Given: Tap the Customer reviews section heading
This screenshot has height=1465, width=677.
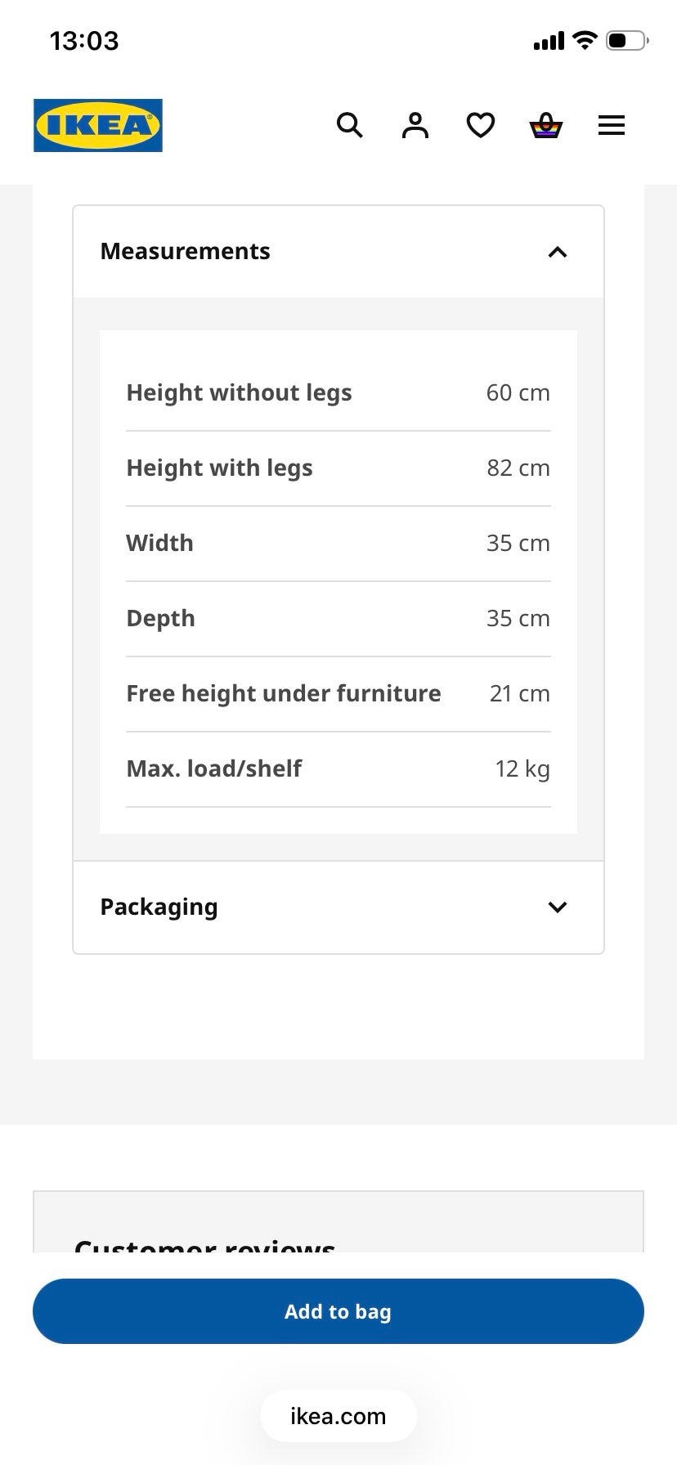Looking at the screenshot, I should (204, 1244).
